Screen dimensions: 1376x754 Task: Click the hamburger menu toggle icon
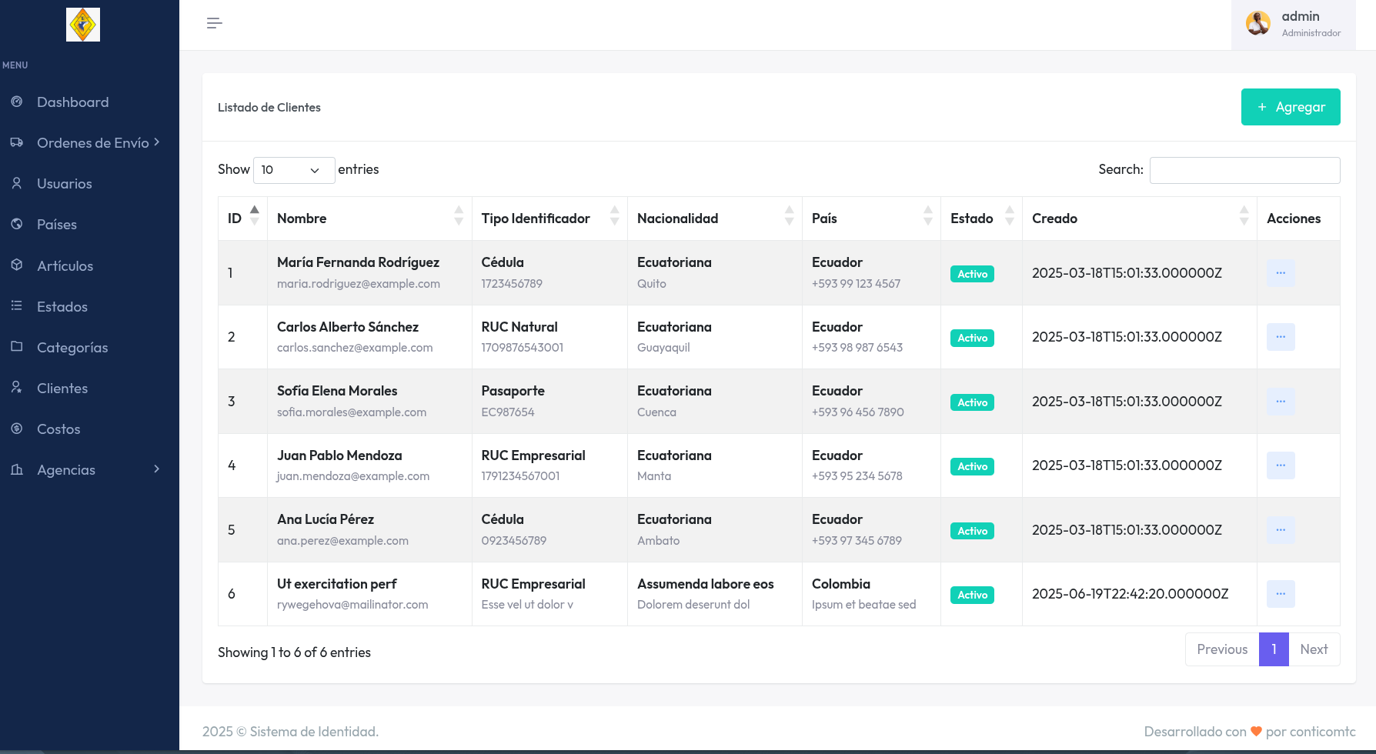(214, 23)
